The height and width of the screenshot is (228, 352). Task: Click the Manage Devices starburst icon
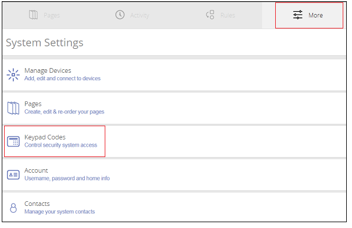[13, 74]
